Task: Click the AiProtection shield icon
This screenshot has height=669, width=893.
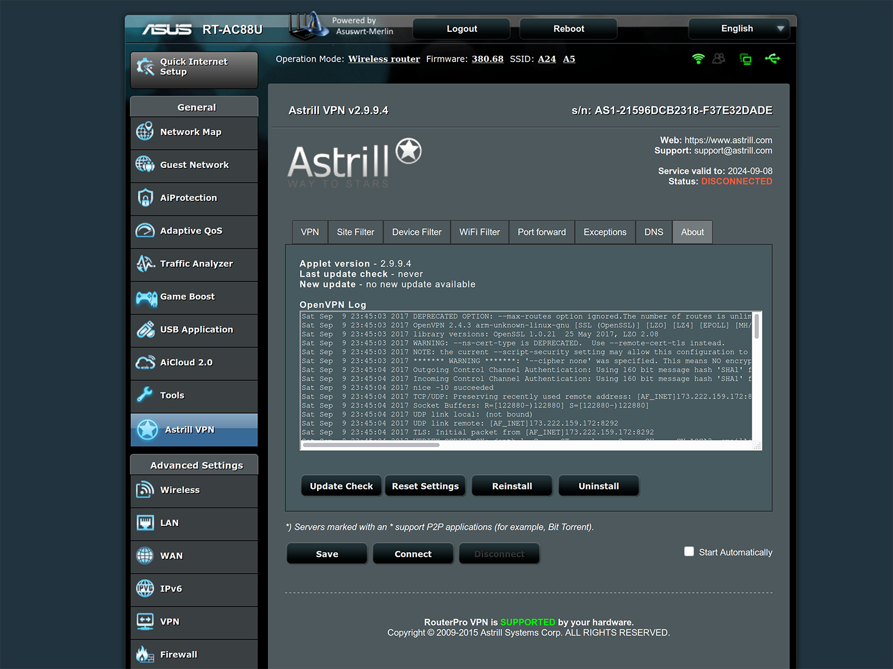Action: click(145, 197)
